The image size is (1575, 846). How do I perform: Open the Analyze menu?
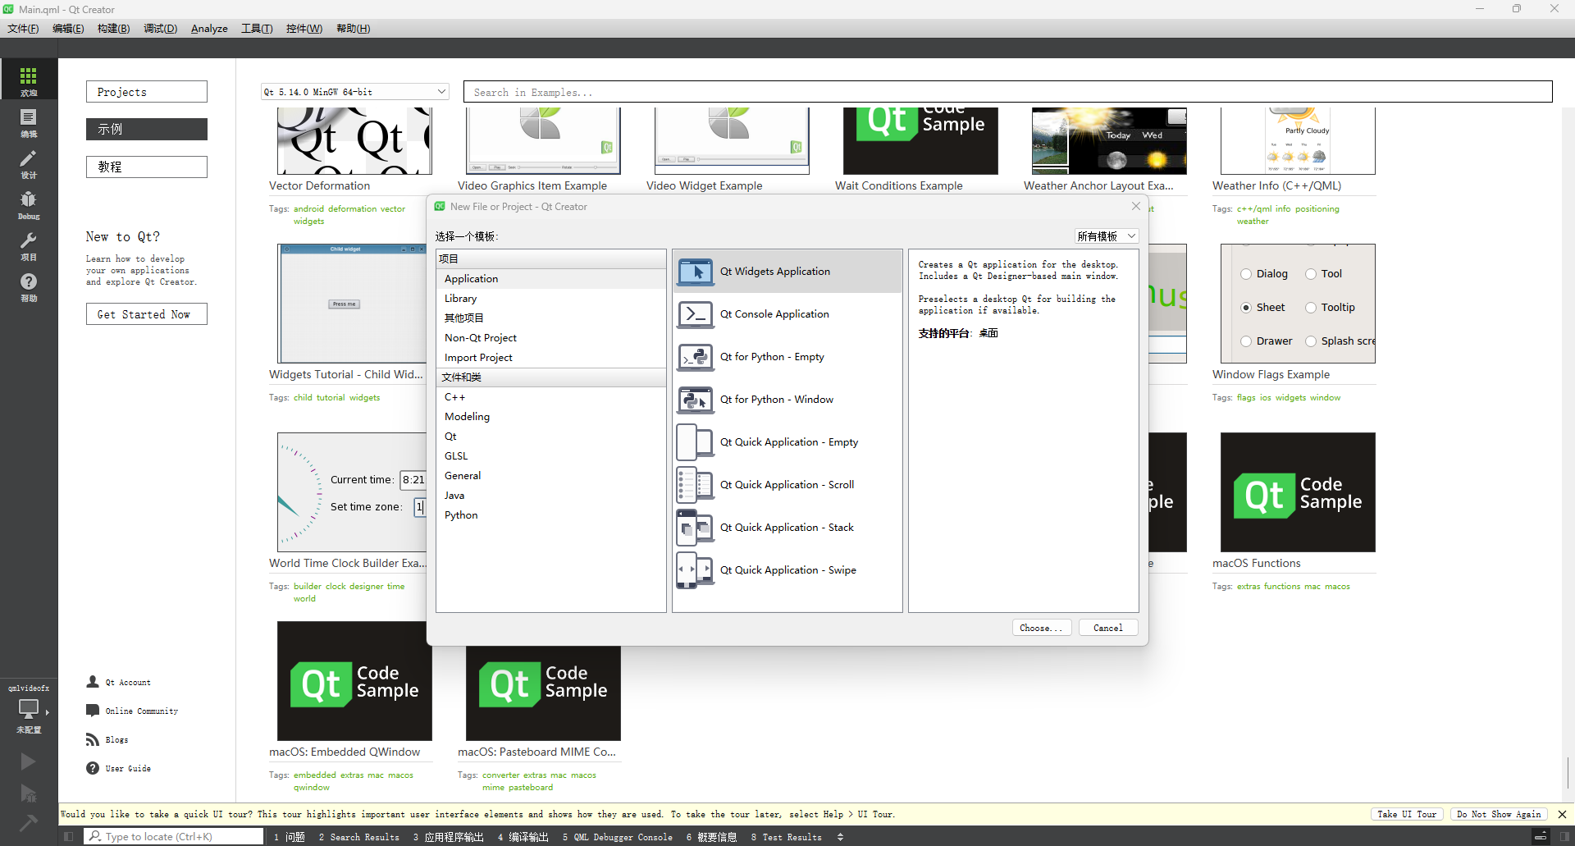[x=209, y=29]
